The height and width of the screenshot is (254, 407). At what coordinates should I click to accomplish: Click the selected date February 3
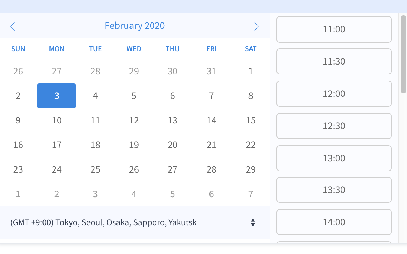coord(56,96)
